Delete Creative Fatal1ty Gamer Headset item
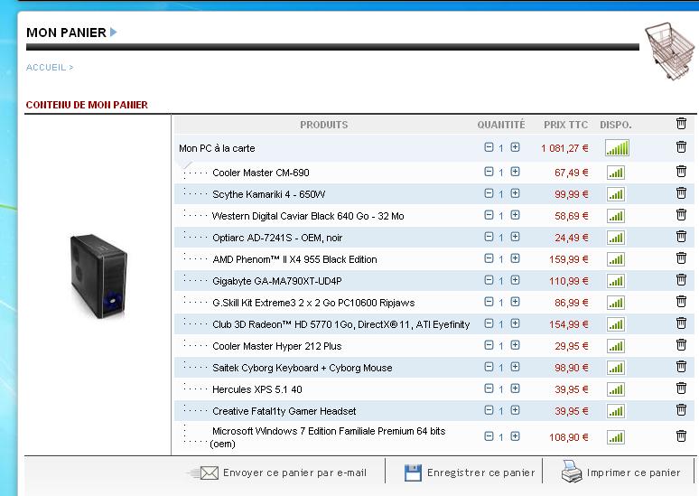The image size is (699, 496). pyautogui.click(x=681, y=409)
